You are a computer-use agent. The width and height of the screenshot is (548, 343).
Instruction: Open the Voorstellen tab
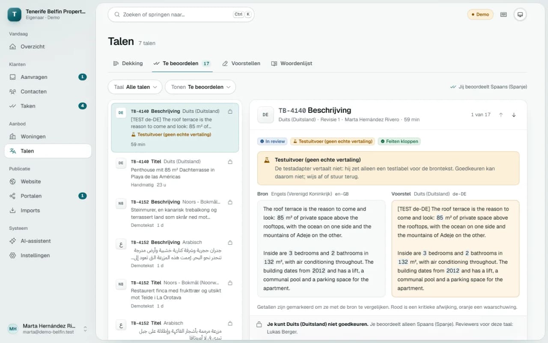click(241, 63)
